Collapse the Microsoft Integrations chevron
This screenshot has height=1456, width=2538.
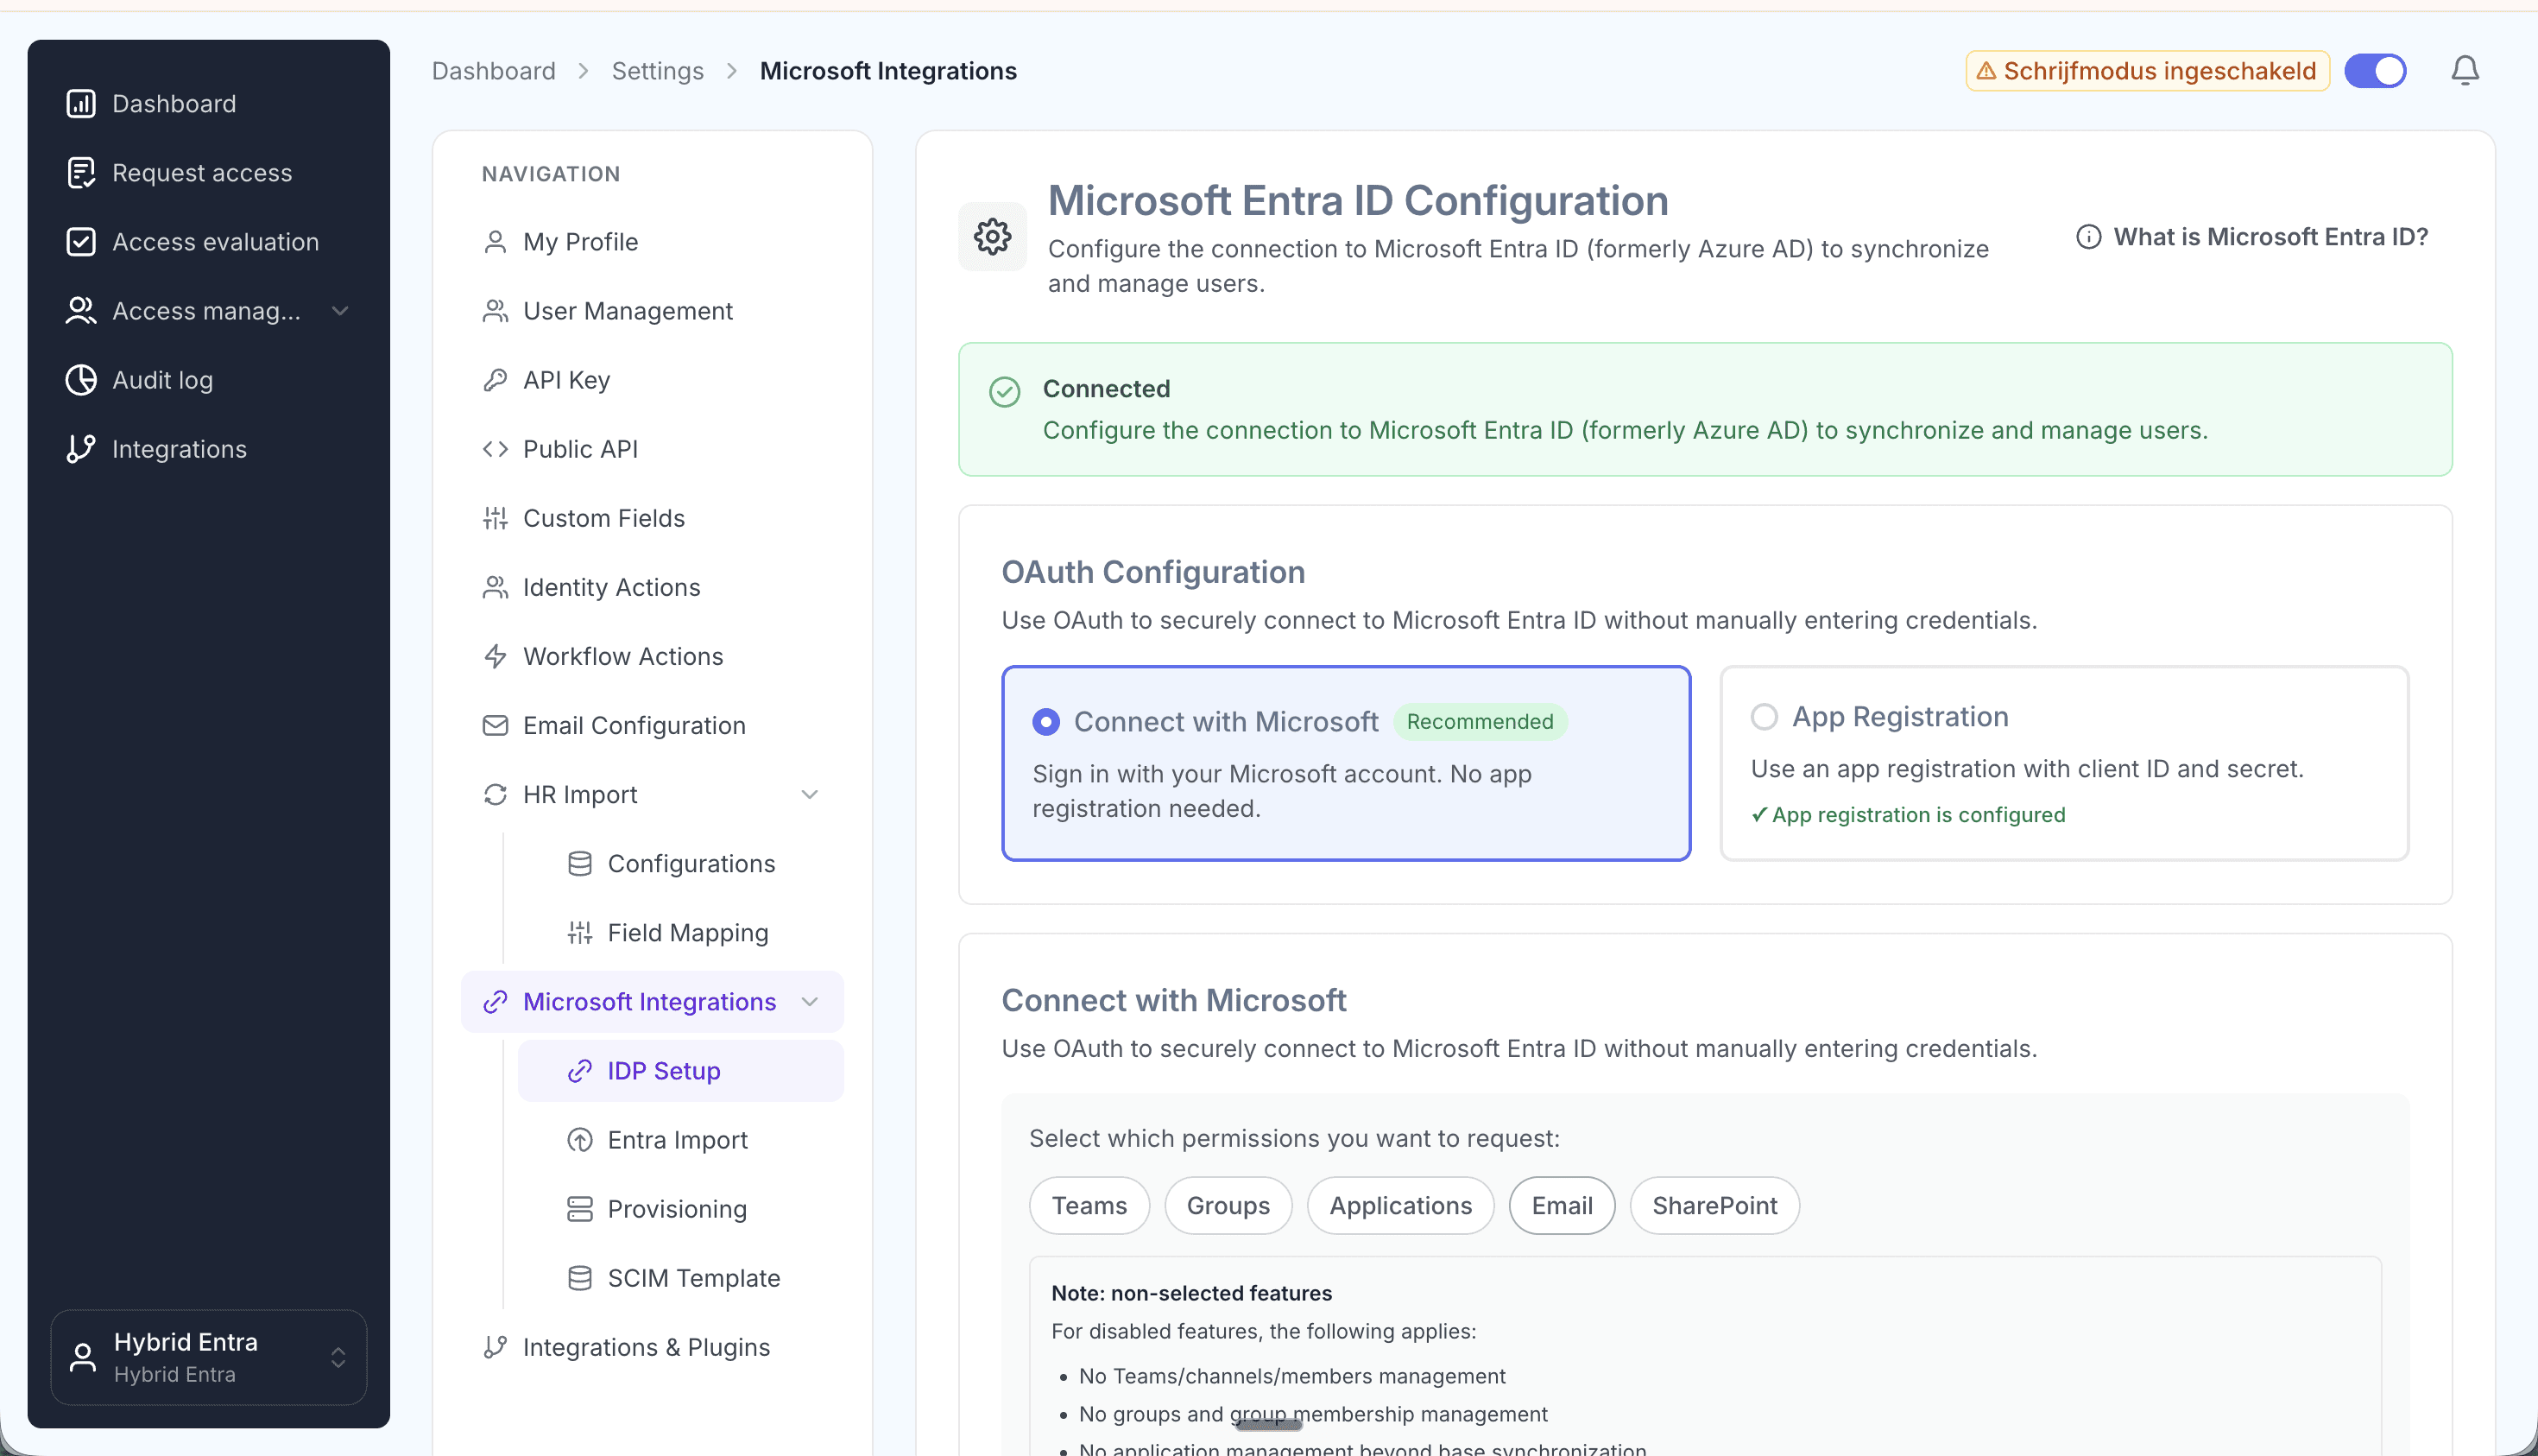click(810, 1000)
